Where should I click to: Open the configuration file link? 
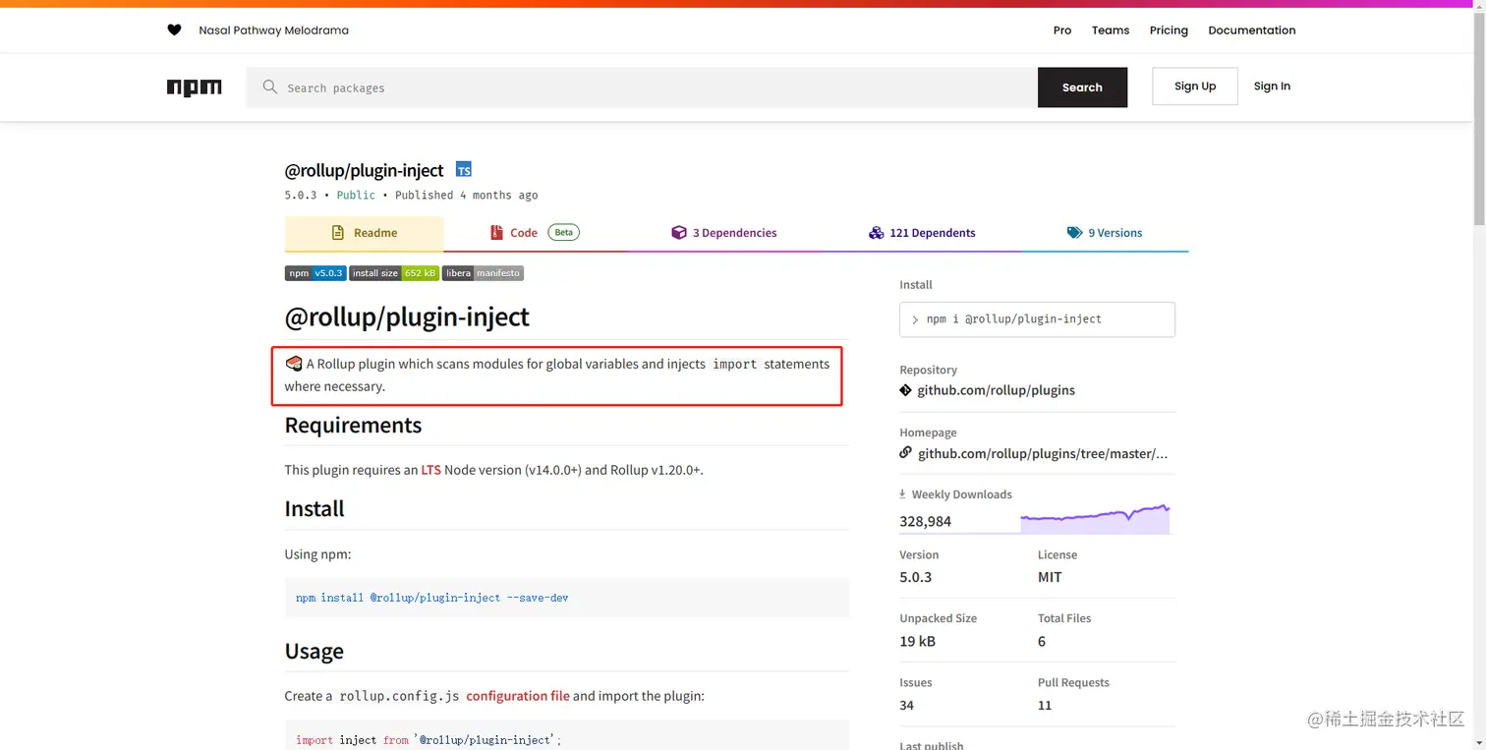point(518,696)
